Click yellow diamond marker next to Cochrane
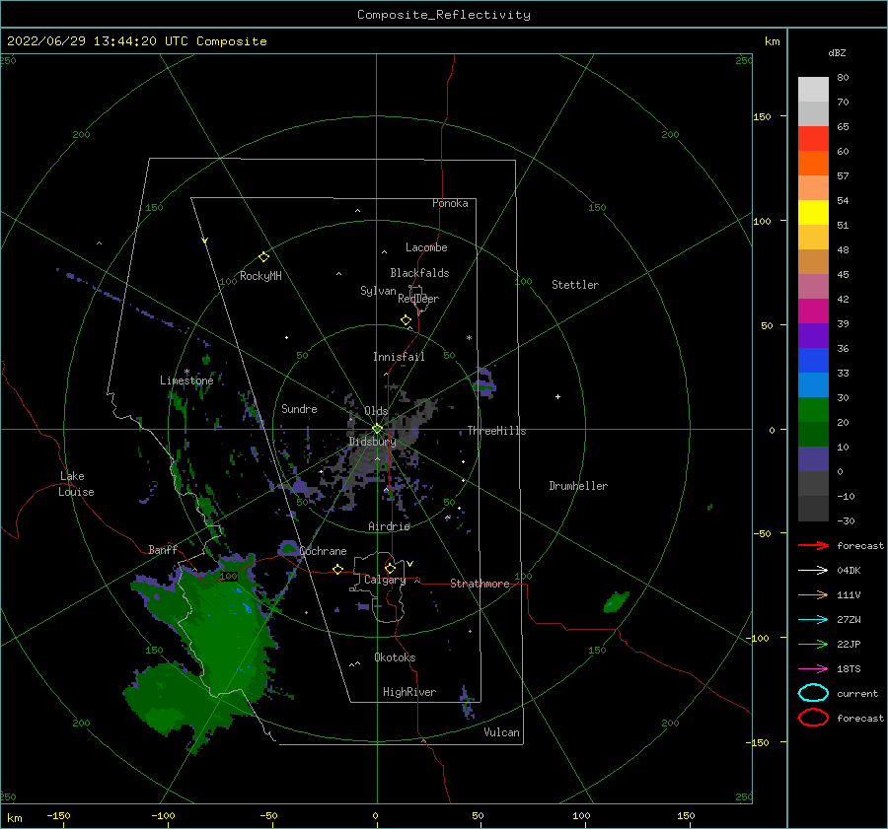This screenshot has width=888, height=829. pos(338,569)
